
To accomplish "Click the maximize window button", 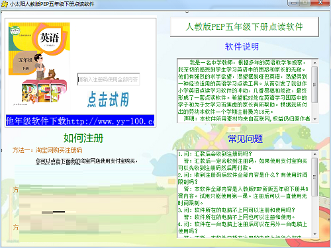I will (305, 3).
